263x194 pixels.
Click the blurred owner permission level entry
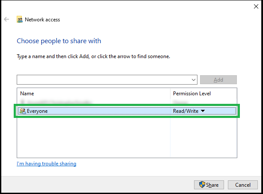click(x=180, y=102)
